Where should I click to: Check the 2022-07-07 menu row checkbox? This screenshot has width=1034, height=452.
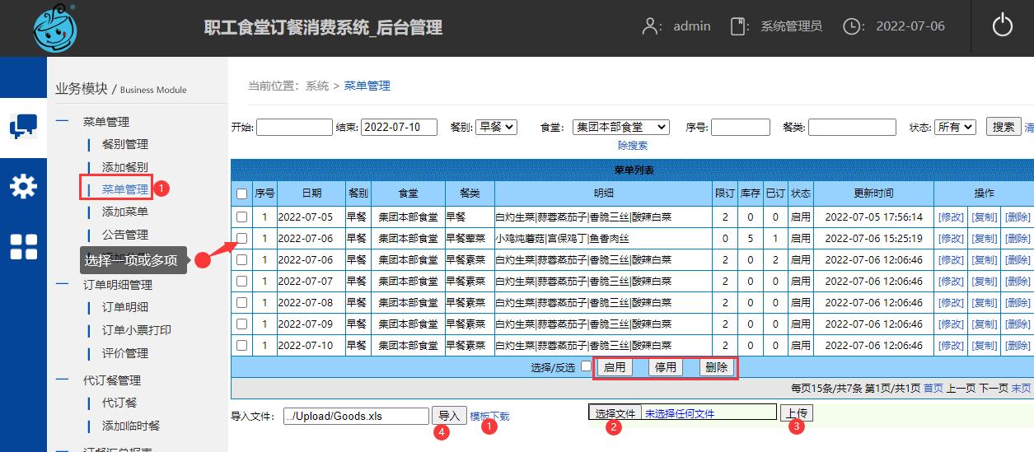point(241,282)
